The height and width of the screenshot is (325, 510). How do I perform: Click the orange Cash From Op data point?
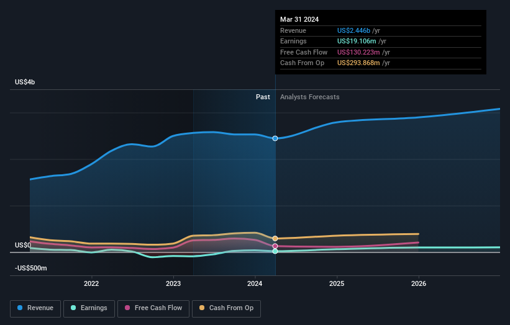(x=275, y=238)
